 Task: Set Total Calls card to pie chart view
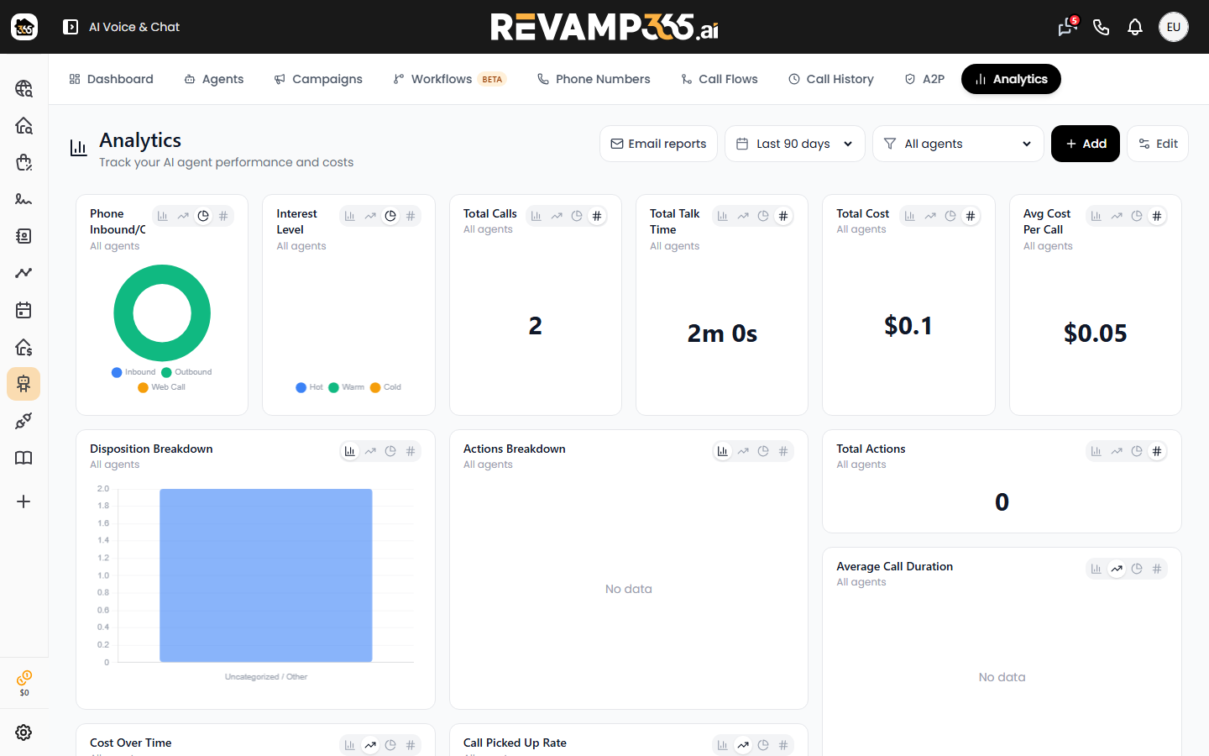pyautogui.click(x=577, y=216)
